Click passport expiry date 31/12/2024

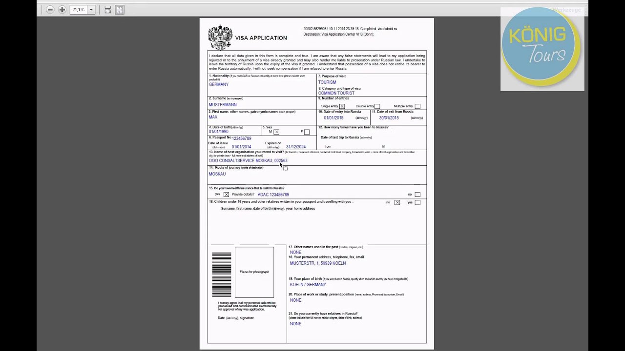click(x=296, y=147)
